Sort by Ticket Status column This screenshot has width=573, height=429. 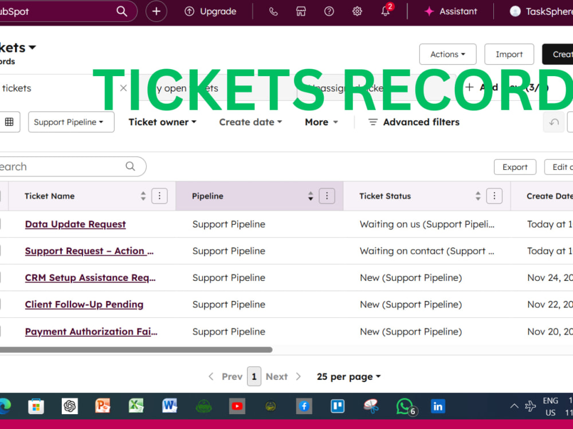coord(478,196)
